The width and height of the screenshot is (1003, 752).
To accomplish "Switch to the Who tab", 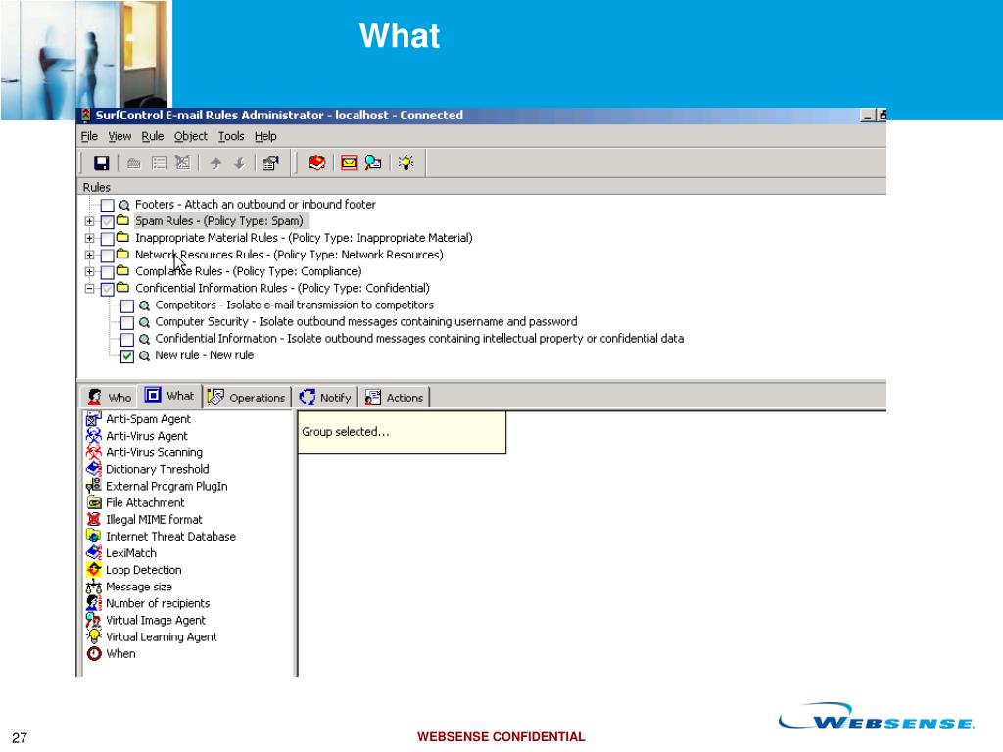I will click(110, 398).
